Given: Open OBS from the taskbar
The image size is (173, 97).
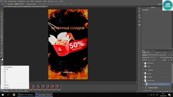Looking at the screenshot, I should [x=26, y=95].
